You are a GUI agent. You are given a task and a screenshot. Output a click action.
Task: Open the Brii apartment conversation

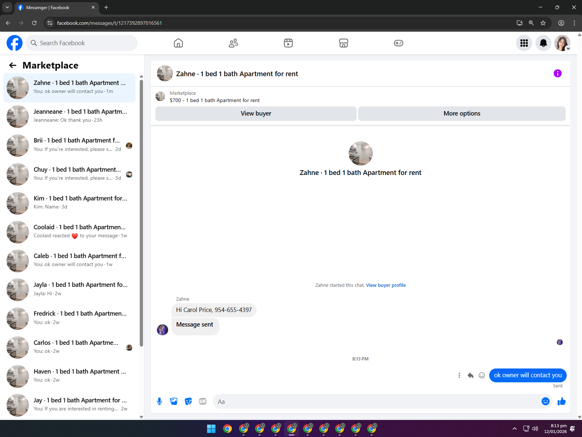[69, 145]
